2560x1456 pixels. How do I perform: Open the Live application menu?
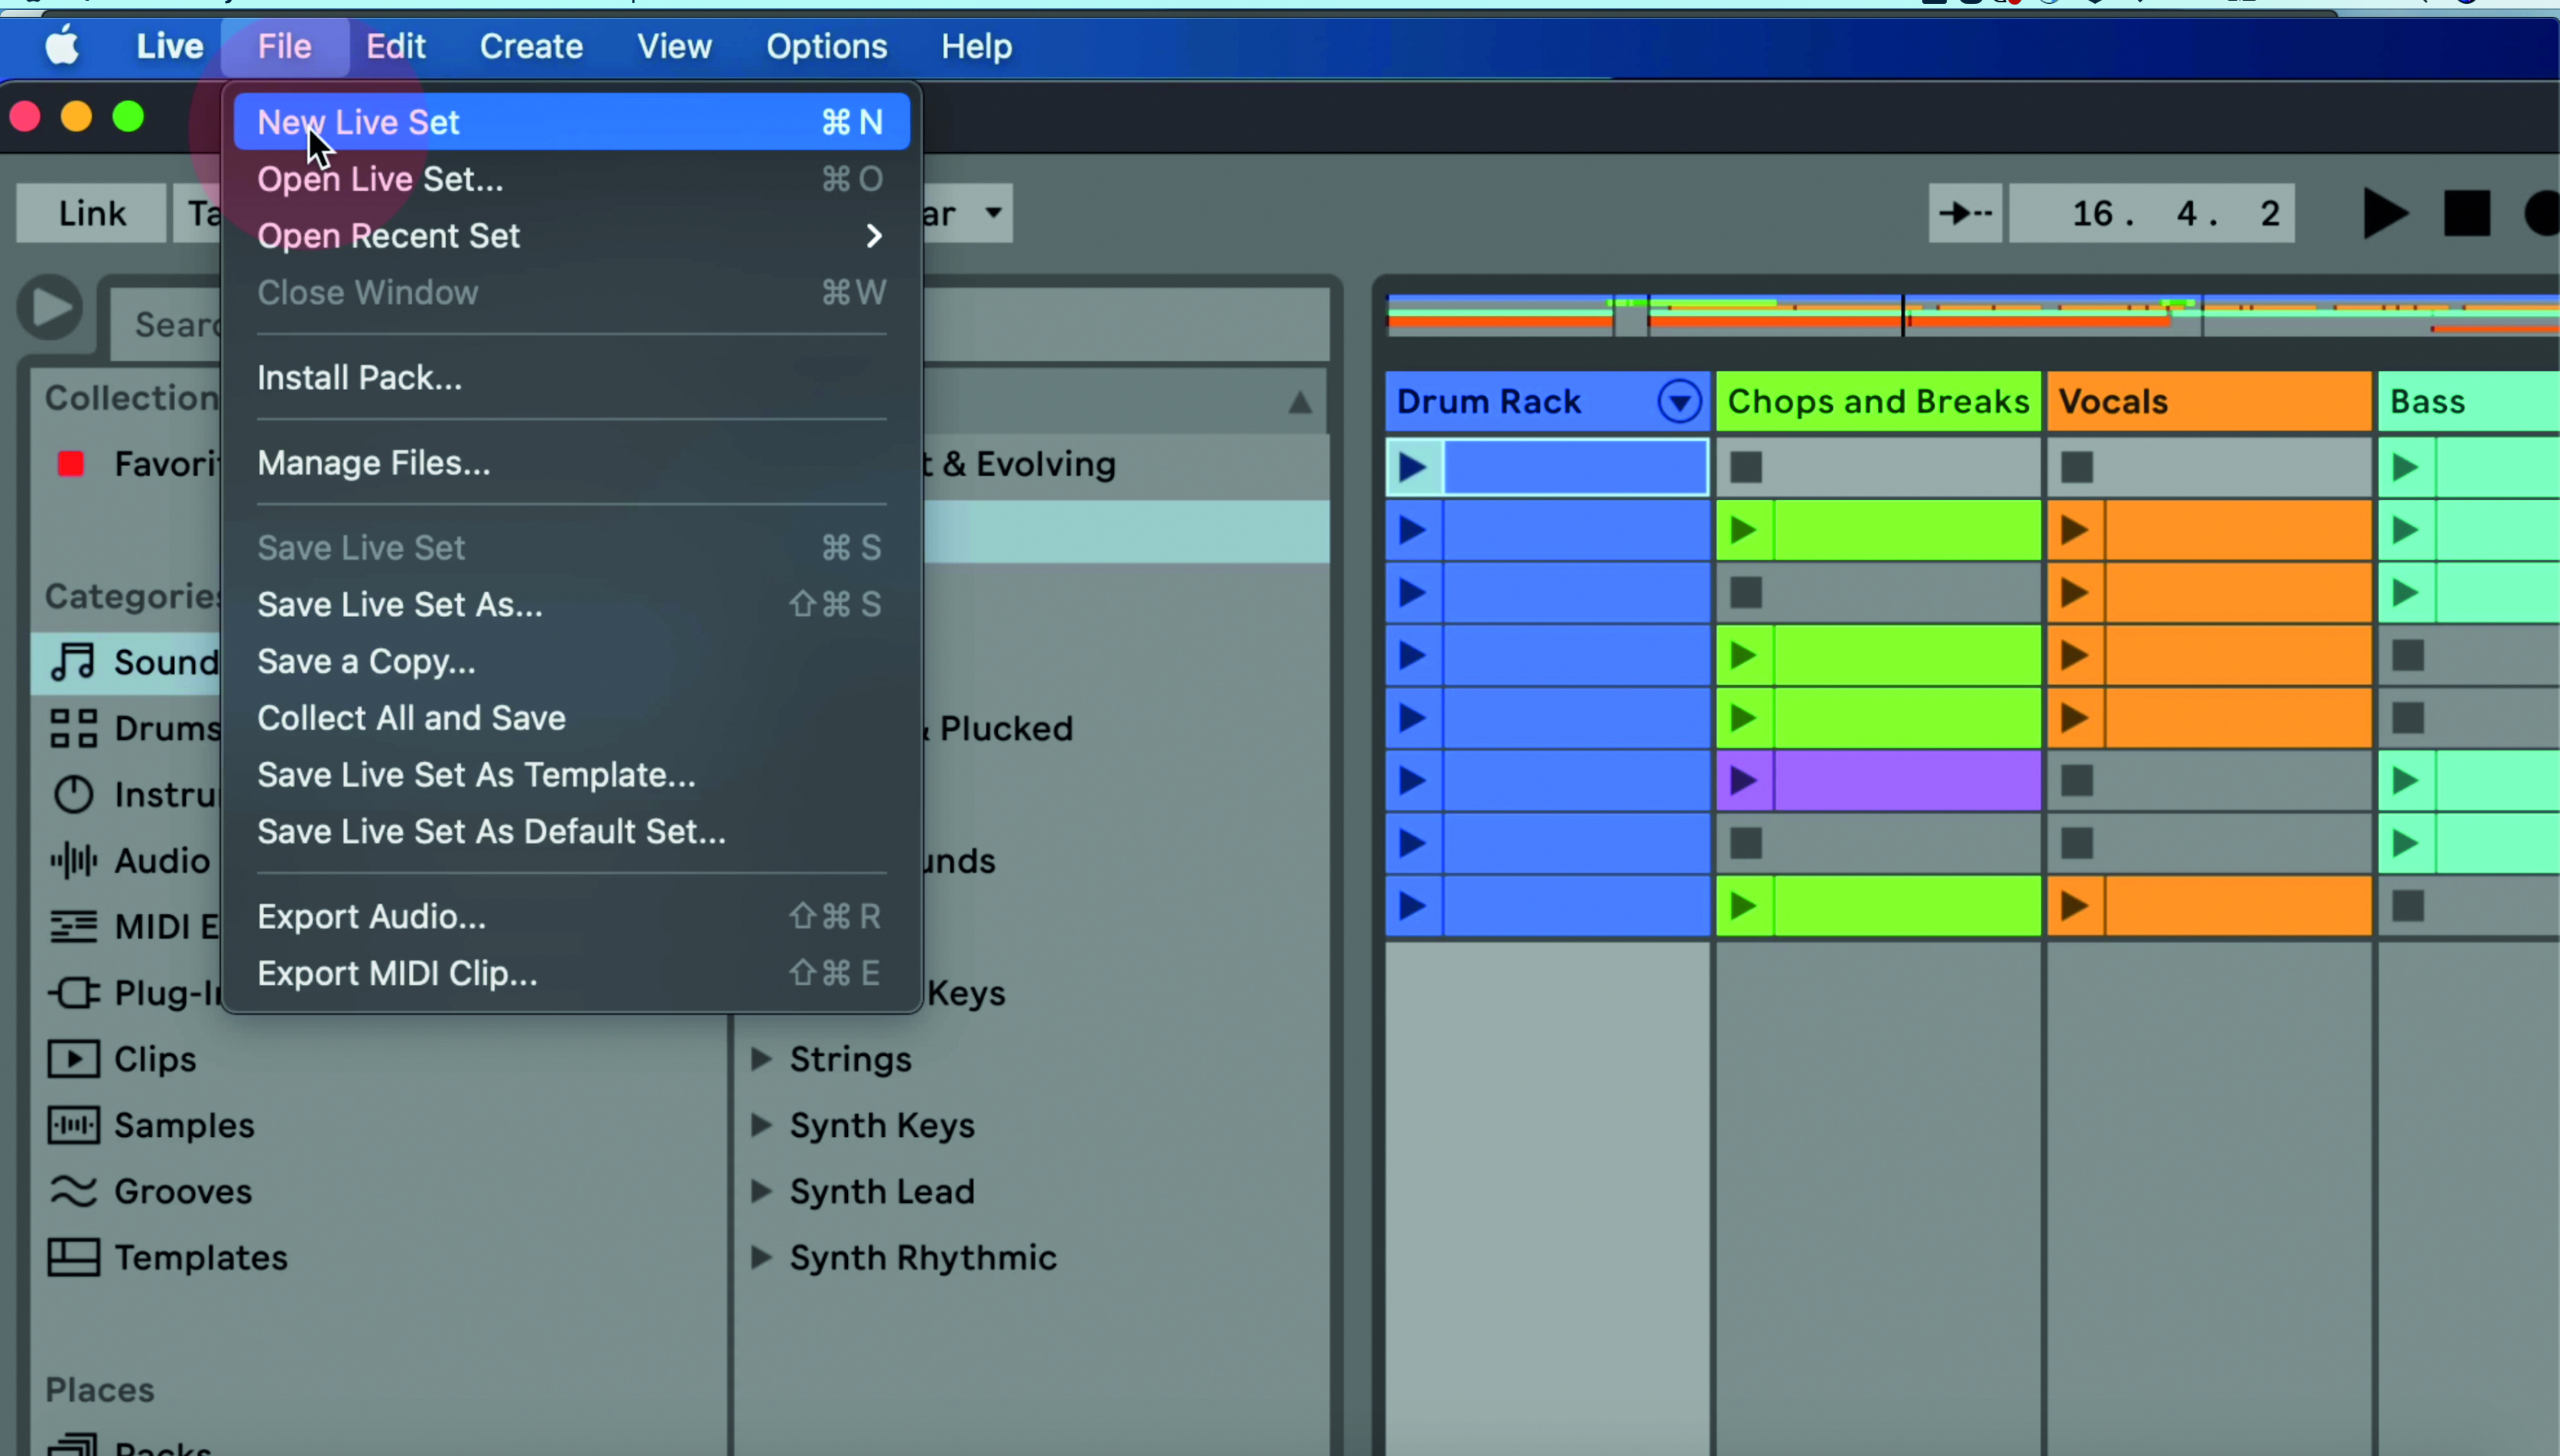point(170,46)
